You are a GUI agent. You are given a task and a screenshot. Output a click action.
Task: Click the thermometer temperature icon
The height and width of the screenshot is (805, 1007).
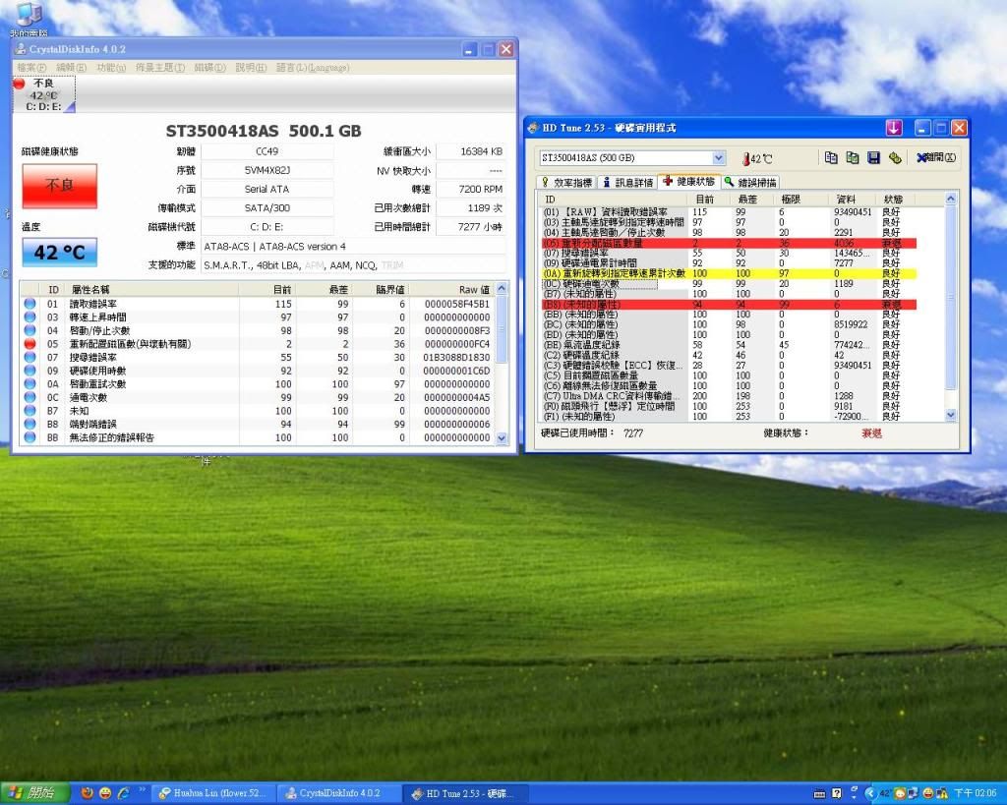tap(747, 158)
